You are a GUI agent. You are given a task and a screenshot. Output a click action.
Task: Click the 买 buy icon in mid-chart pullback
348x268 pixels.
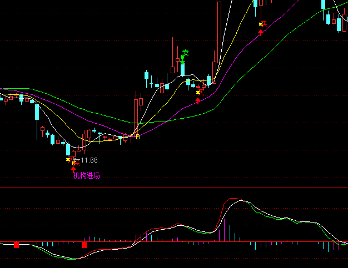coord(200,92)
